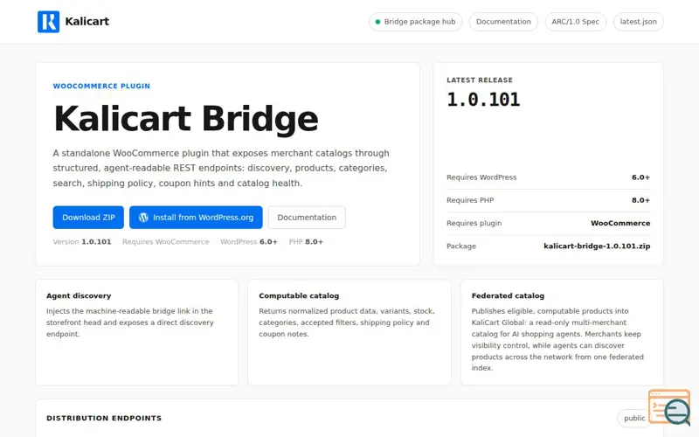The height and width of the screenshot is (437, 699).
Task: Click the Download ZIP button
Action: (88, 218)
